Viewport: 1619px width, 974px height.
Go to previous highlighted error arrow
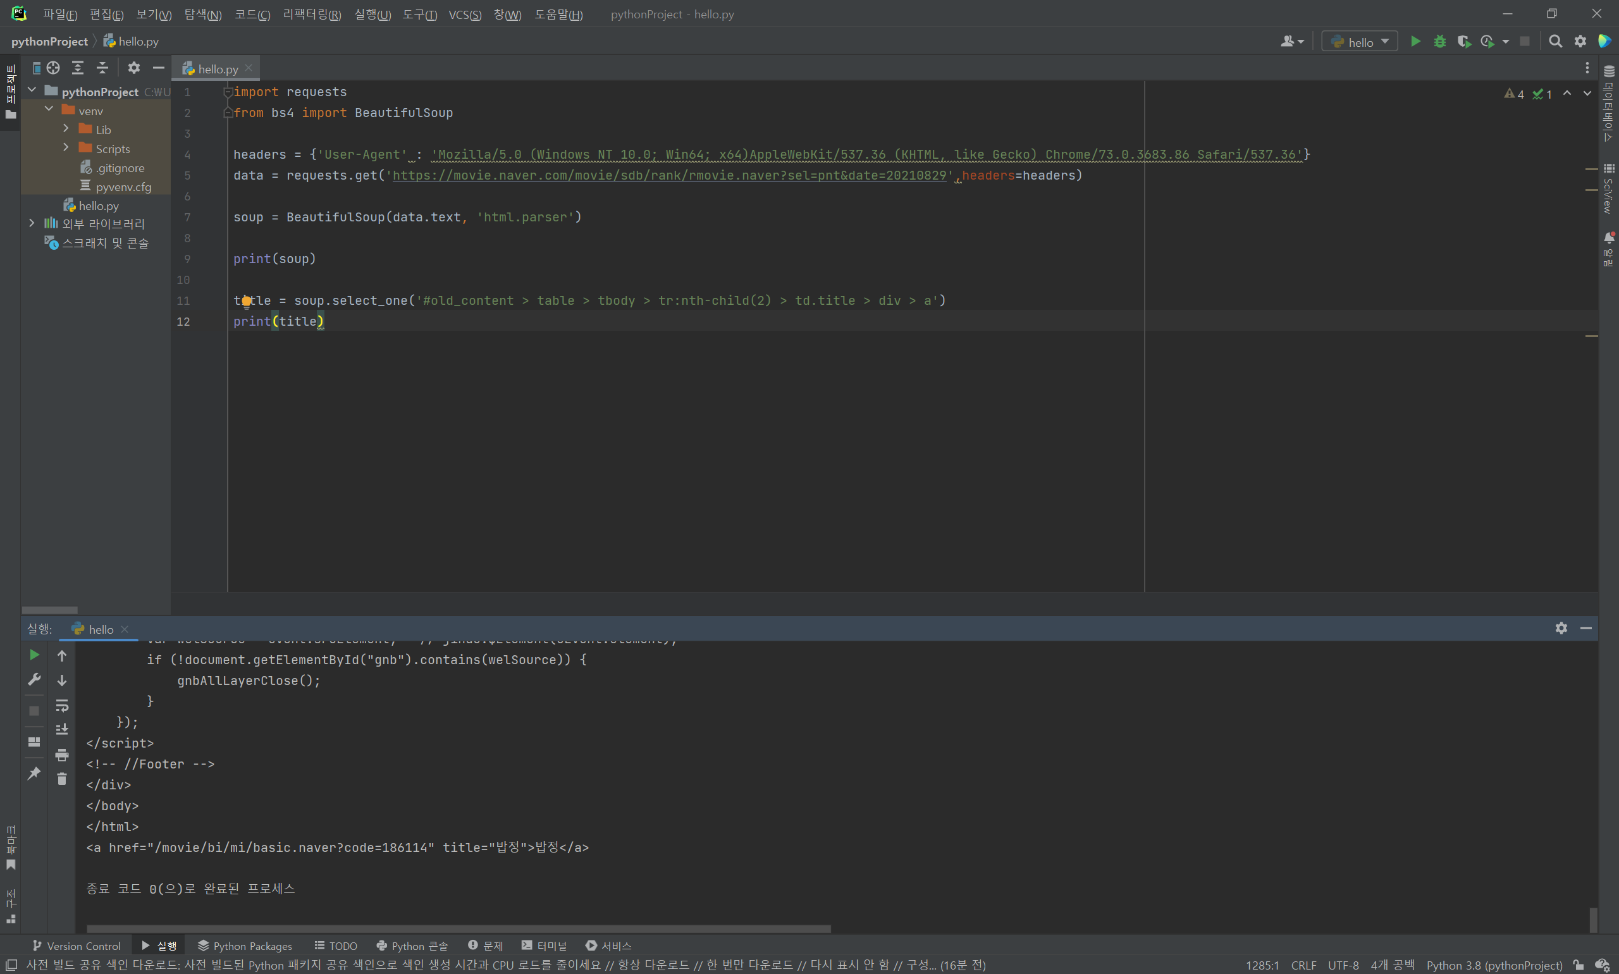1567,94
